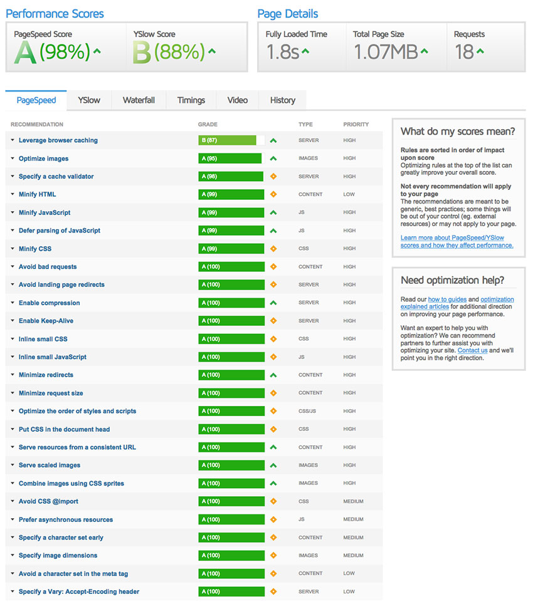Click green up arrow beside Leverage browser caching grade
This screenshot has height=609, width=533.
tap(273, 140)
